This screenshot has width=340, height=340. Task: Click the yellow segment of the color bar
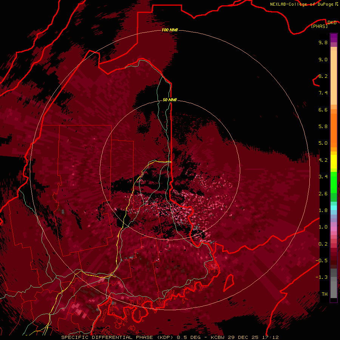pyautogui.click(x=334, y=162)
